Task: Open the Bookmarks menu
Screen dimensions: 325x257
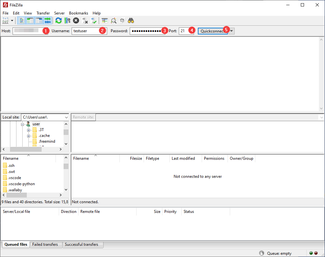Action: (x=78, y=13)
